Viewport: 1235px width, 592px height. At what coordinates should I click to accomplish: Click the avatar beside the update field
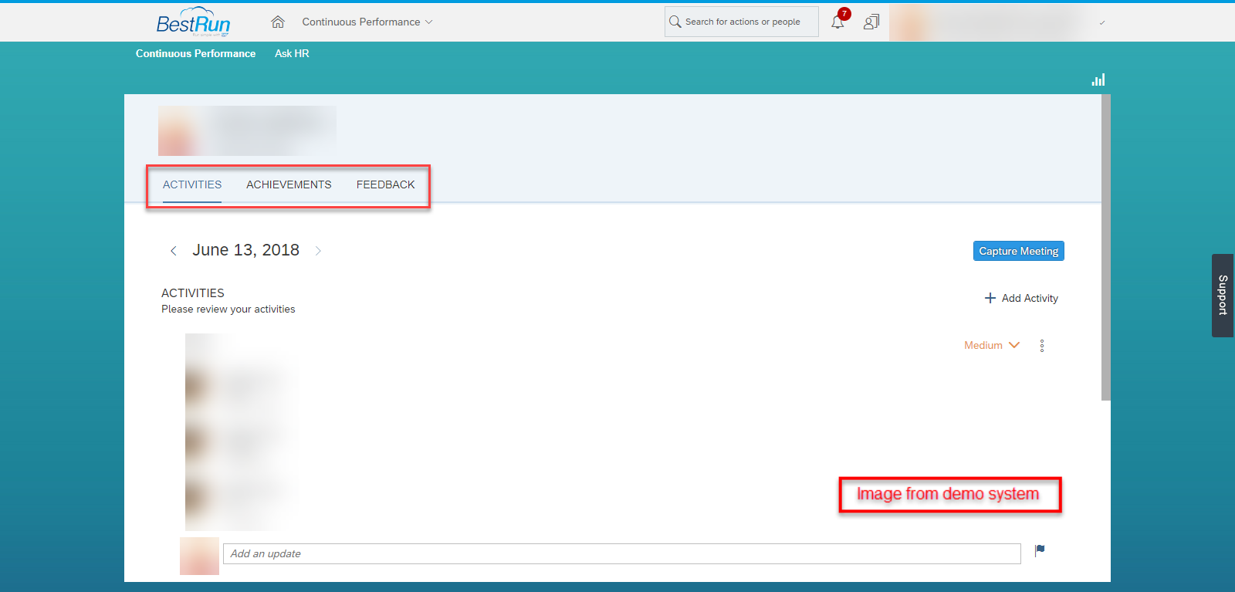tap(199, 556)
